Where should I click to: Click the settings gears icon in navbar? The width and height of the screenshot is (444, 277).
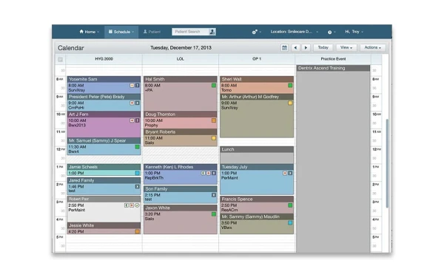pyautogui.click(x=255, y=32)
